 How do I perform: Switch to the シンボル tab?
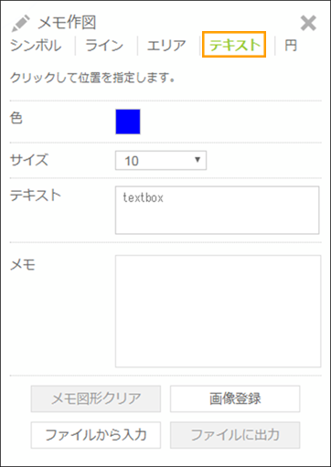[x=36, y=46]
